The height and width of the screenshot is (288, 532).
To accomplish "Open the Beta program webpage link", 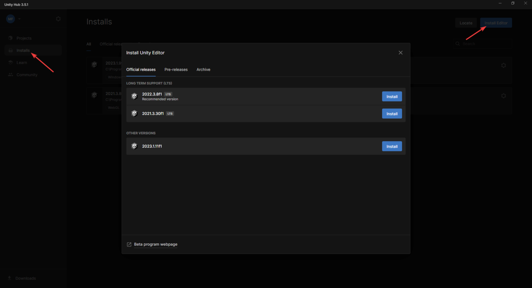I will pyautogui.click(x=156, y=244).
